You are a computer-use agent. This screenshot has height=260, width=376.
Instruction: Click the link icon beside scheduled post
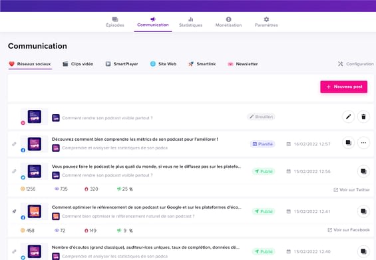click(x=14, y=144)
